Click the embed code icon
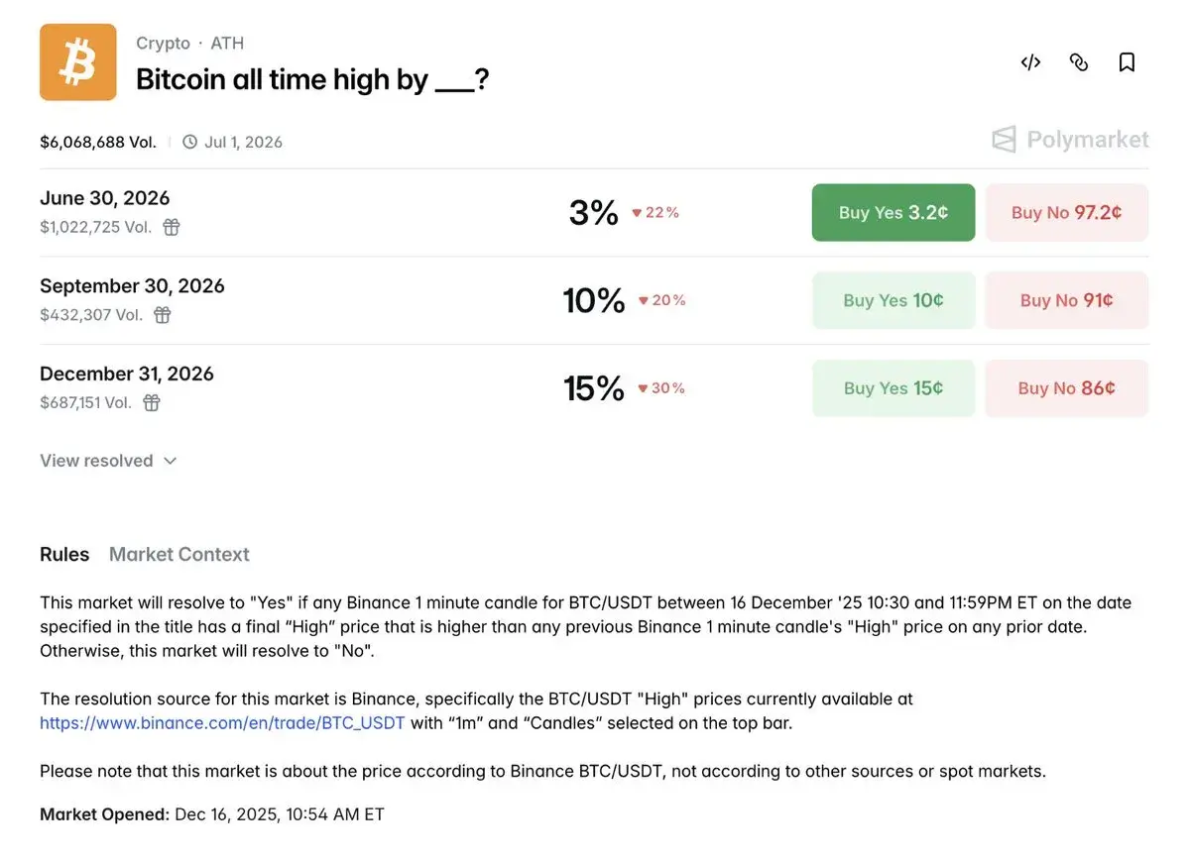 1030,62
